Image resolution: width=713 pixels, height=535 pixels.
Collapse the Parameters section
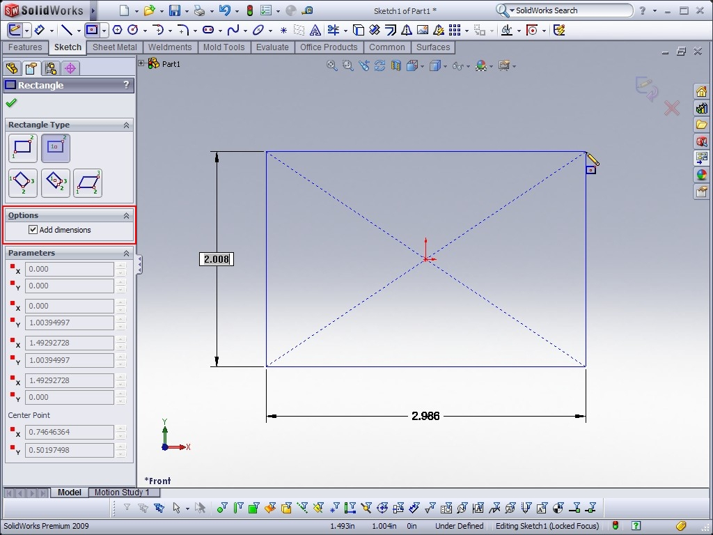[x=126, y=253]
